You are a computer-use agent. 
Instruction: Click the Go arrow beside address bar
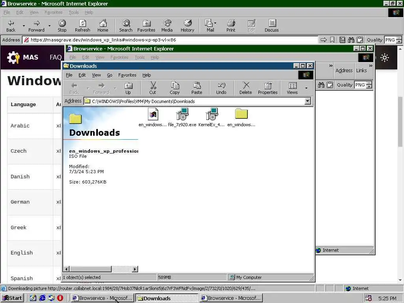point(324,40)
